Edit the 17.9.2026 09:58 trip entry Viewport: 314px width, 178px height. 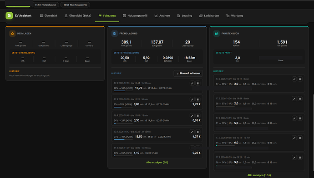click(294, 138)
